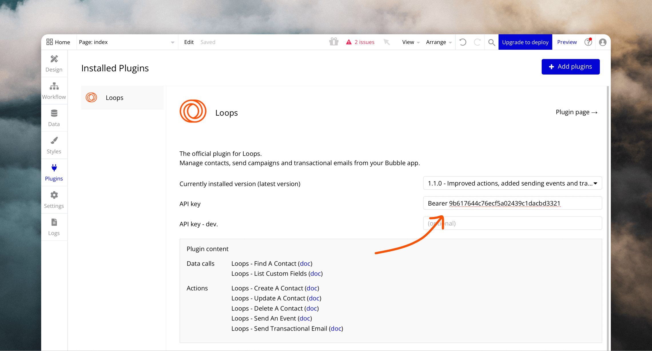Open the Data tab icon
This screenshot has width=652, height=351.
(54, 113)
